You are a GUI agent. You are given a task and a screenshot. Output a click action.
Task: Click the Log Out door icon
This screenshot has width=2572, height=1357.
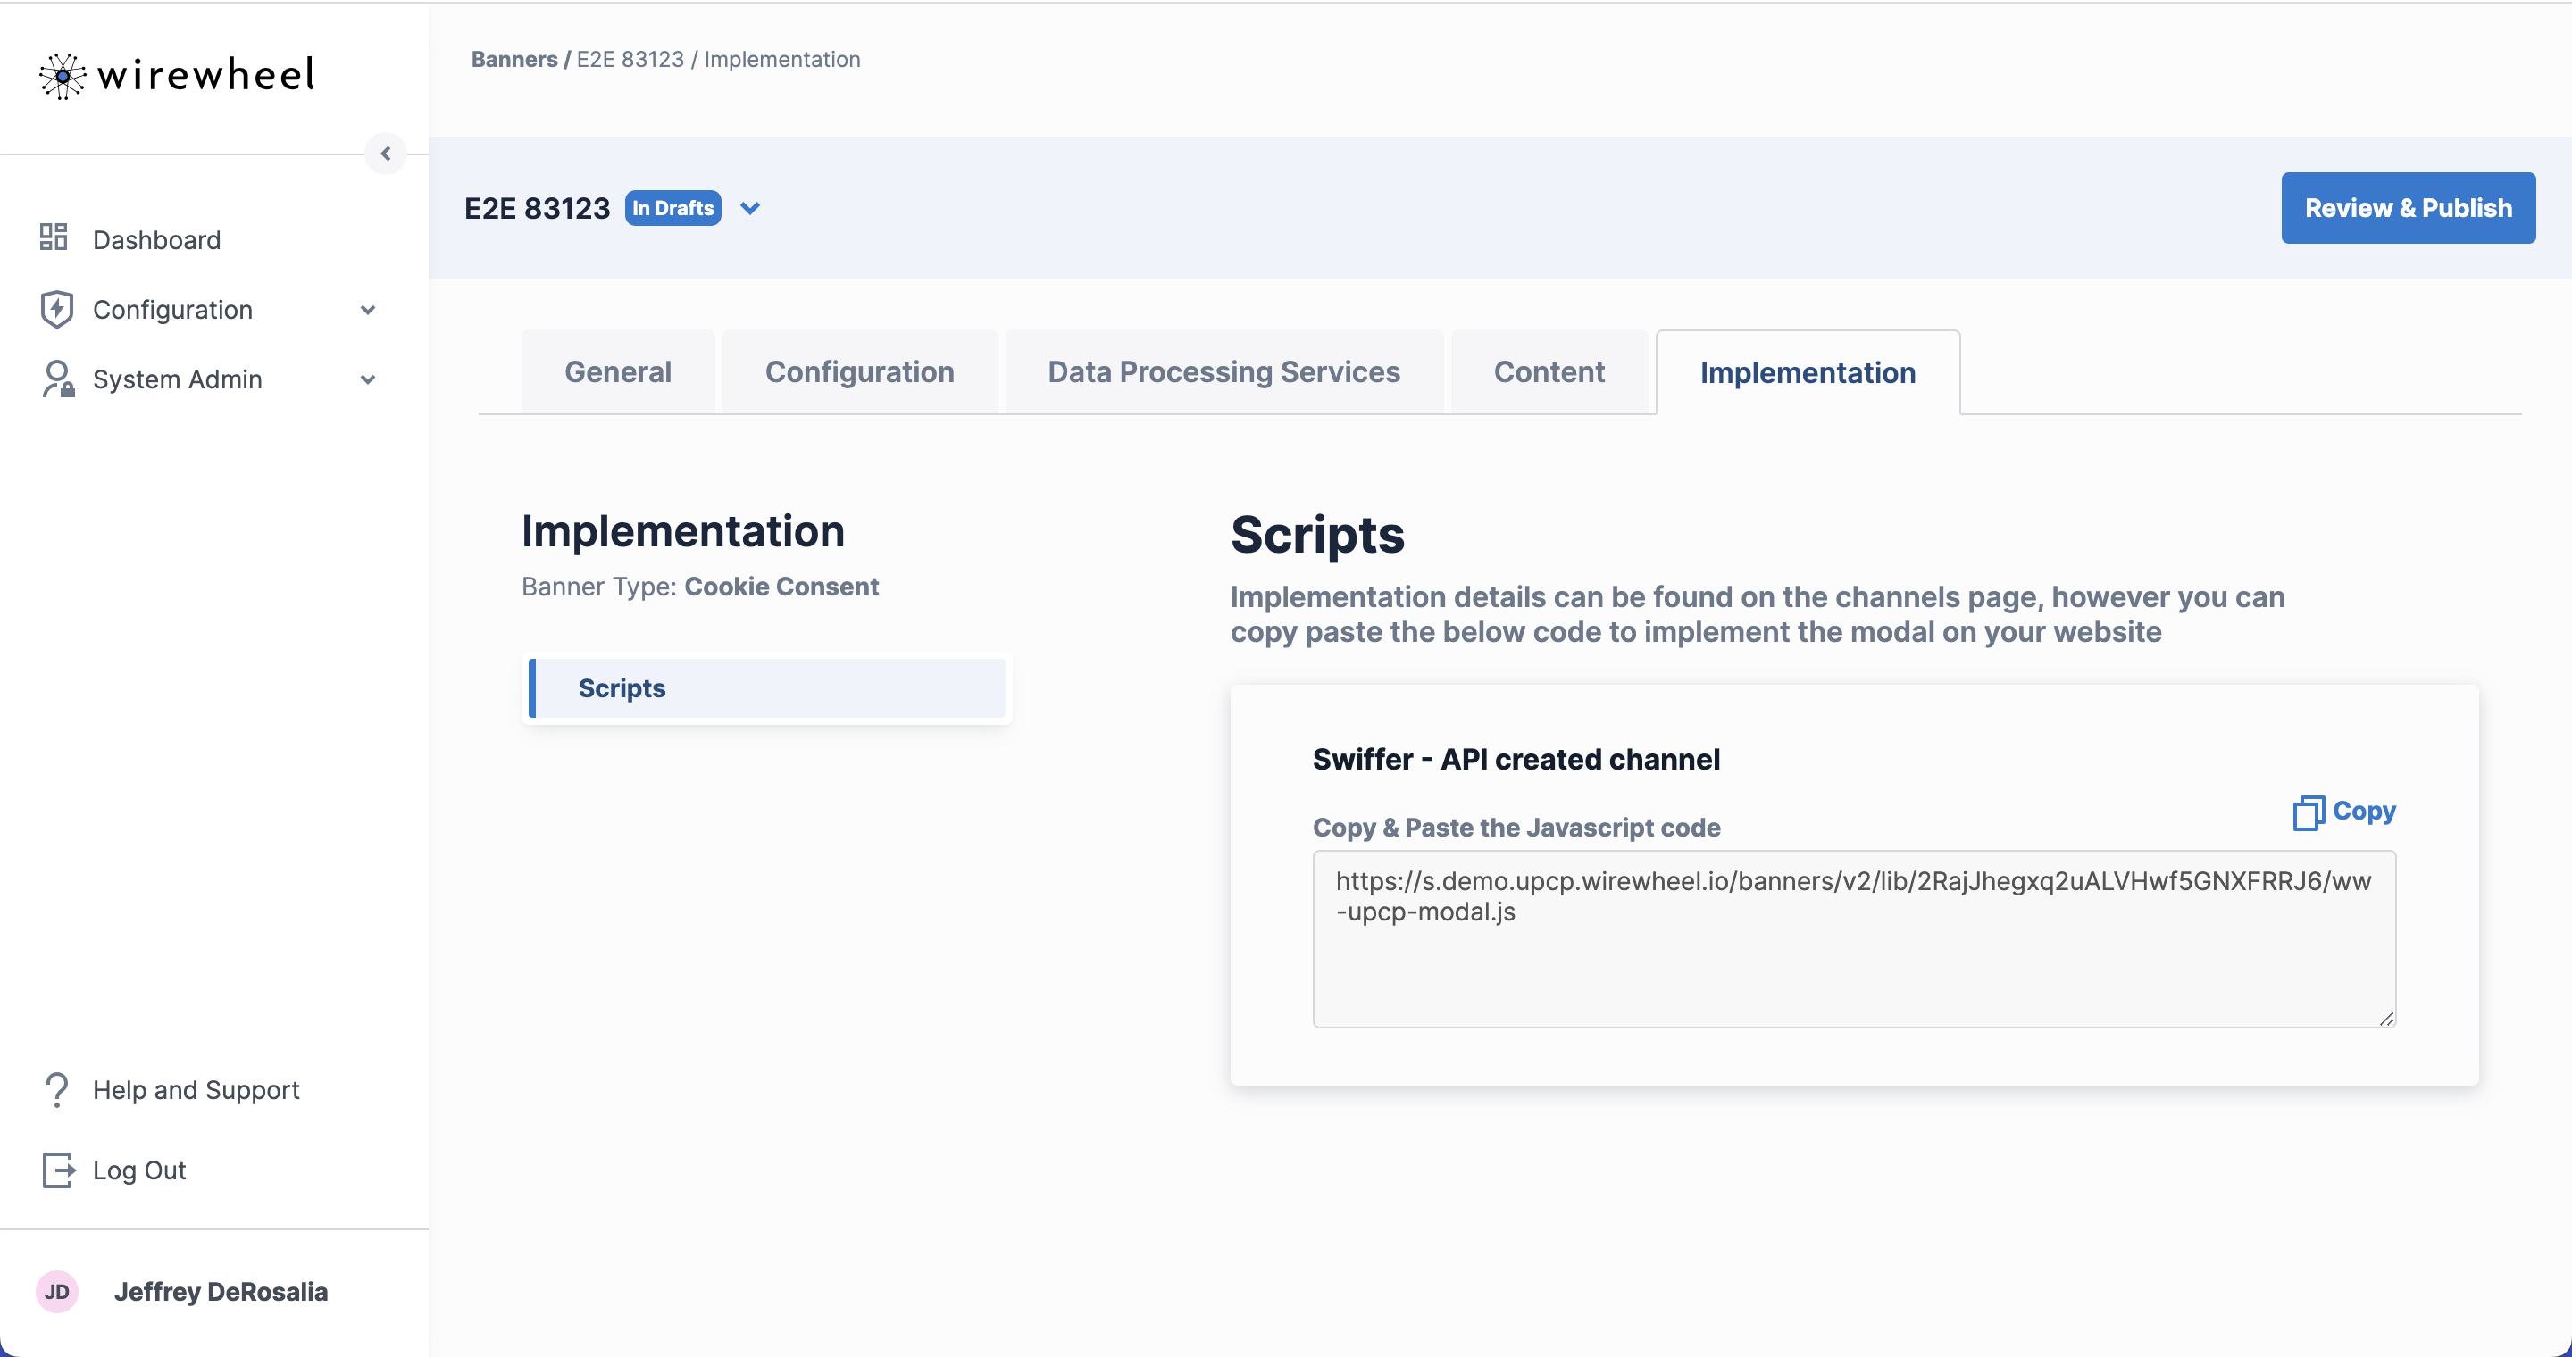pyautogui.click(x=58, y=1170)
